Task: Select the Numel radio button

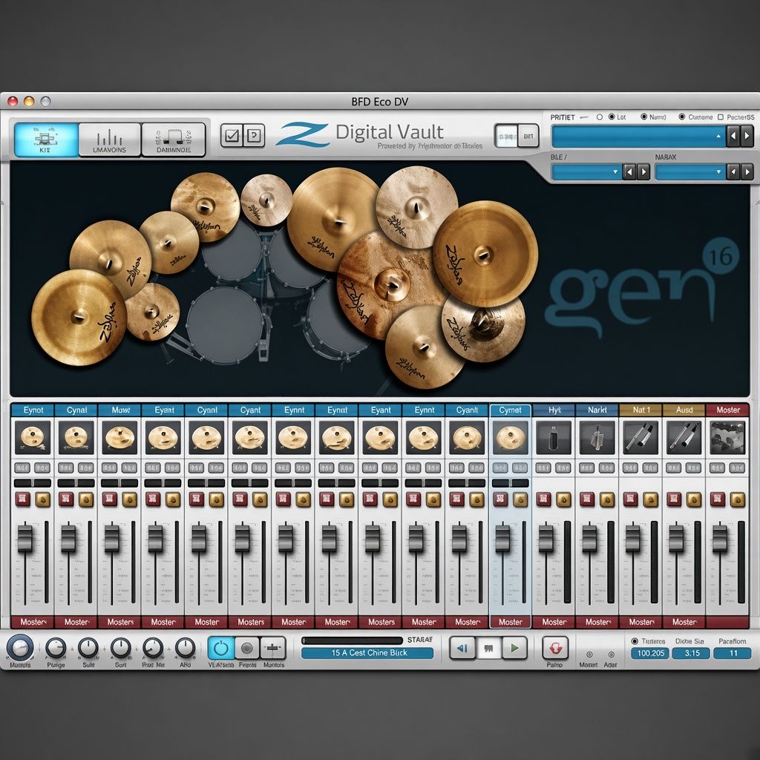Action: tap(644, 117)
